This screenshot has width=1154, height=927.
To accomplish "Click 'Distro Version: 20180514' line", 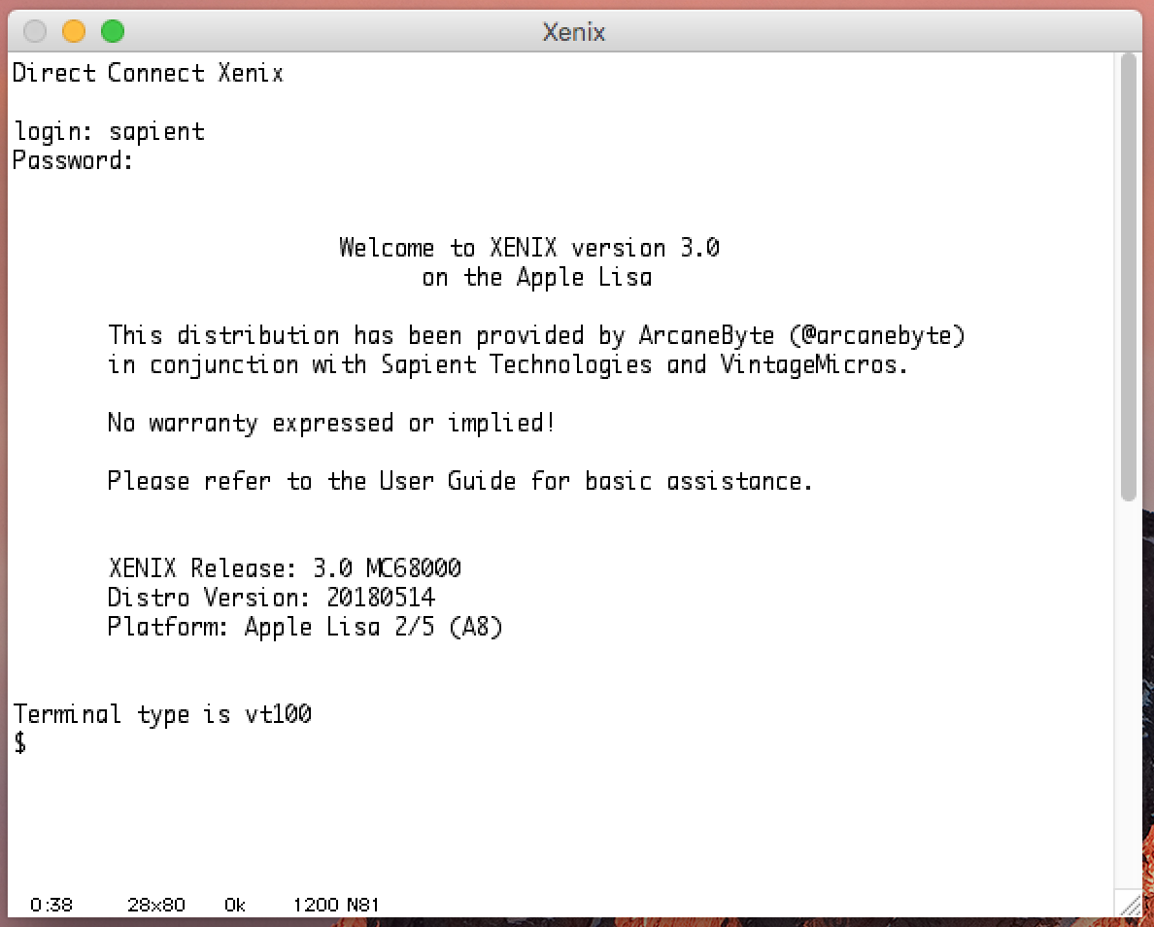I will tap(272, 598).
